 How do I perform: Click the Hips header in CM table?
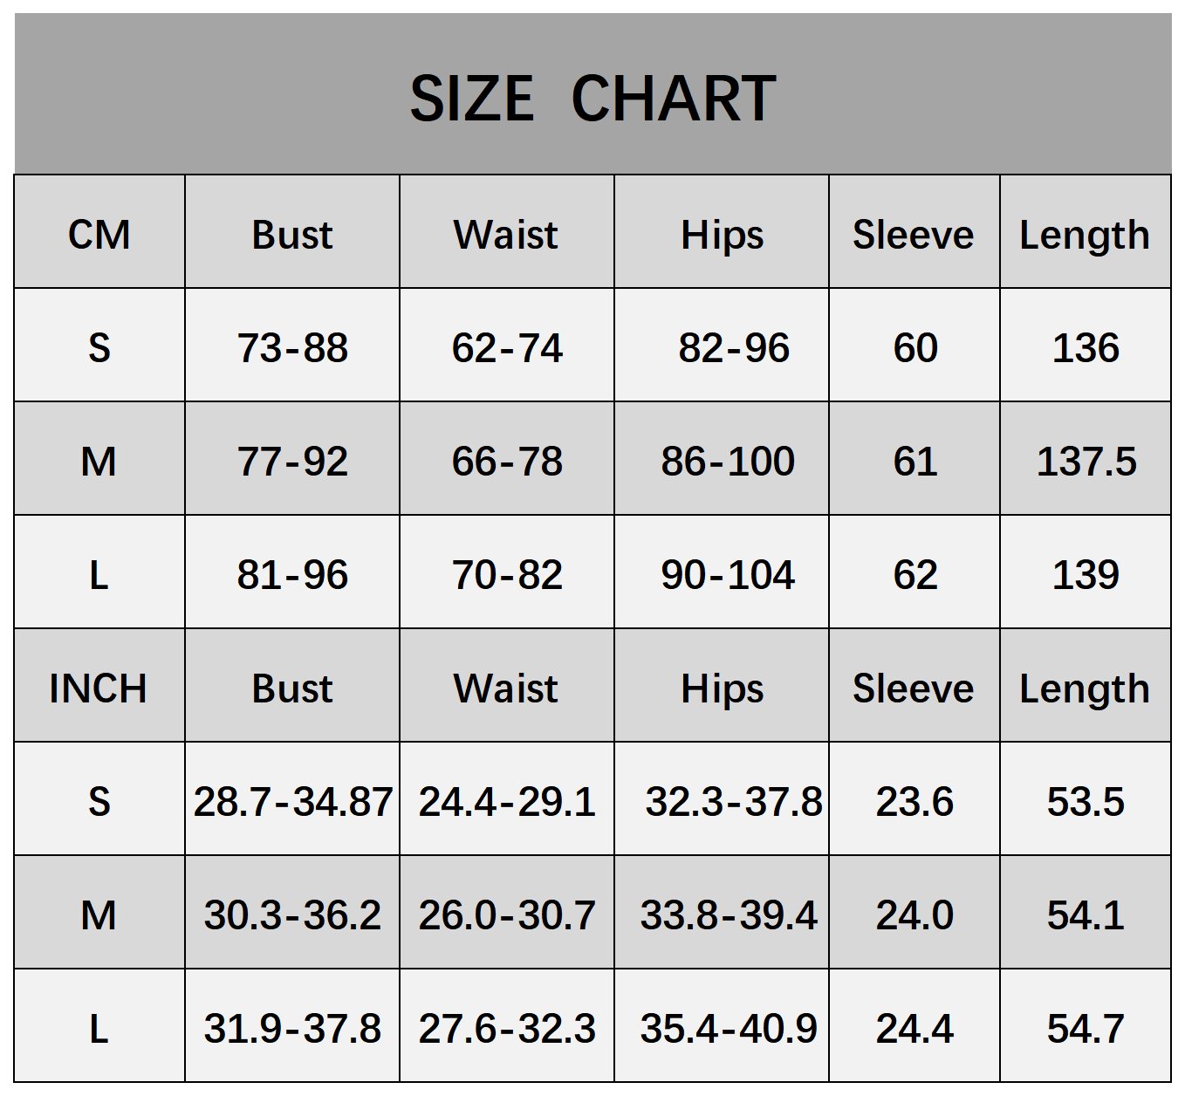(723, 235)
